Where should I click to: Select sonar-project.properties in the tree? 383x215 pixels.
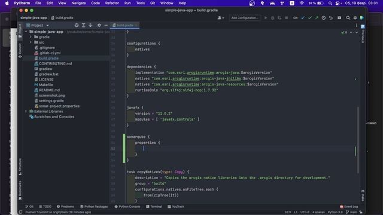(x=57, y=106)
